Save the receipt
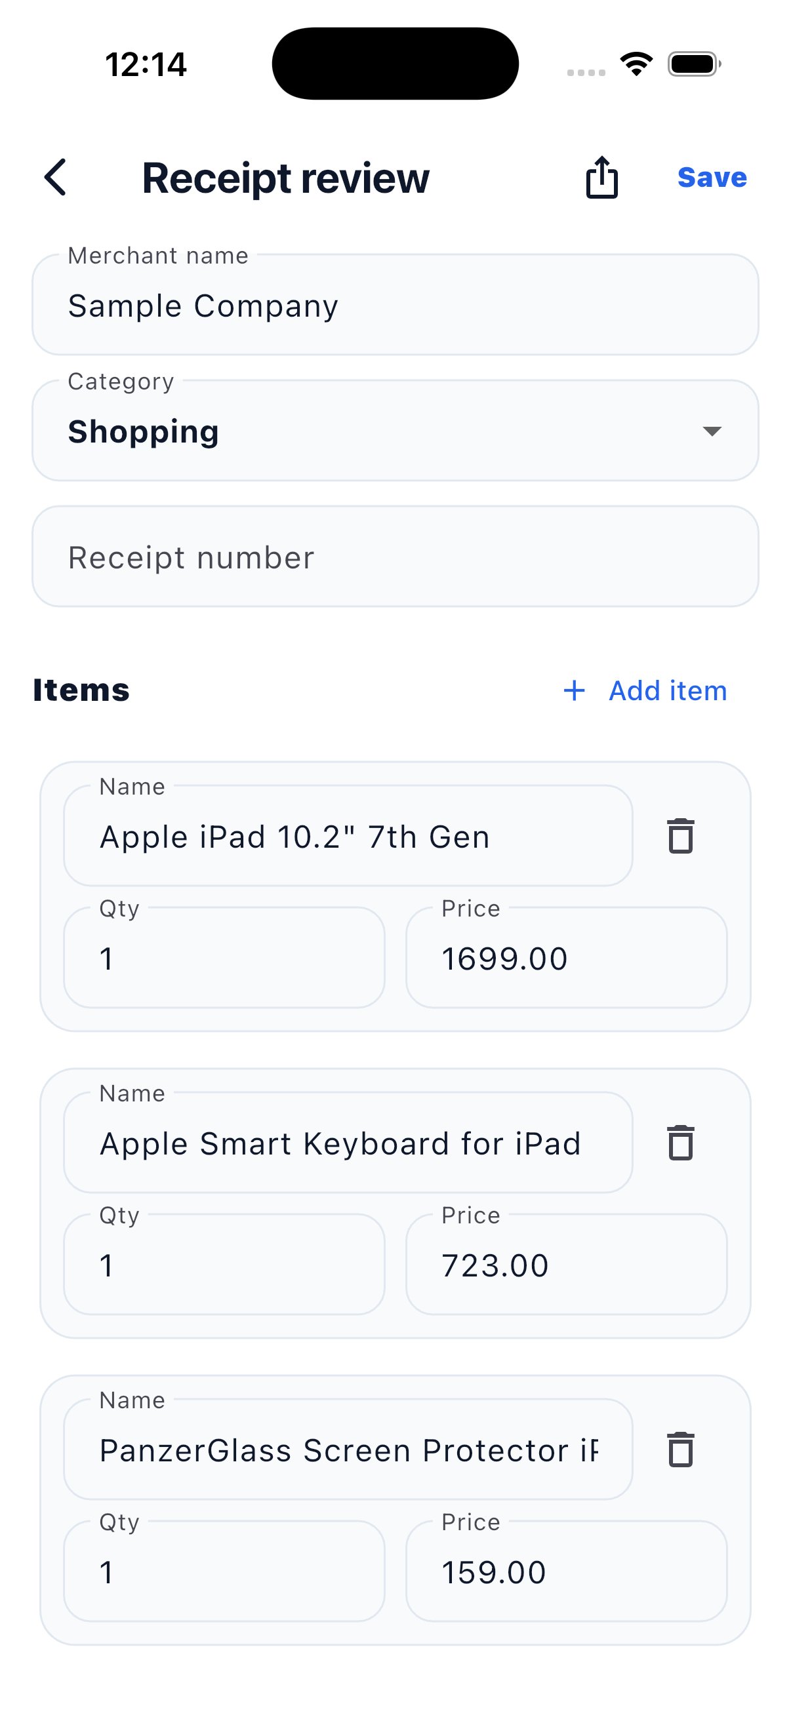The height and width of the screenshot is (1719, 791). point(712,178)
